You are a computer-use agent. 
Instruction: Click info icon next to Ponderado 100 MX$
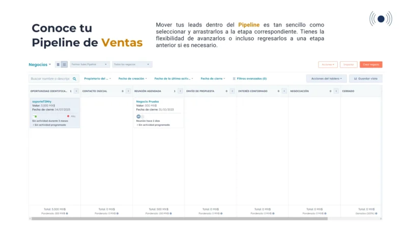click(171, 213)
